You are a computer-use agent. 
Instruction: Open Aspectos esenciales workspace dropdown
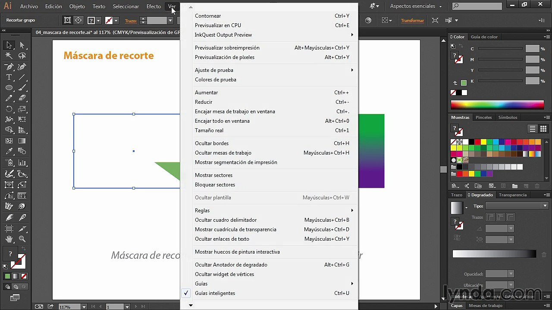tap(416, 6)
